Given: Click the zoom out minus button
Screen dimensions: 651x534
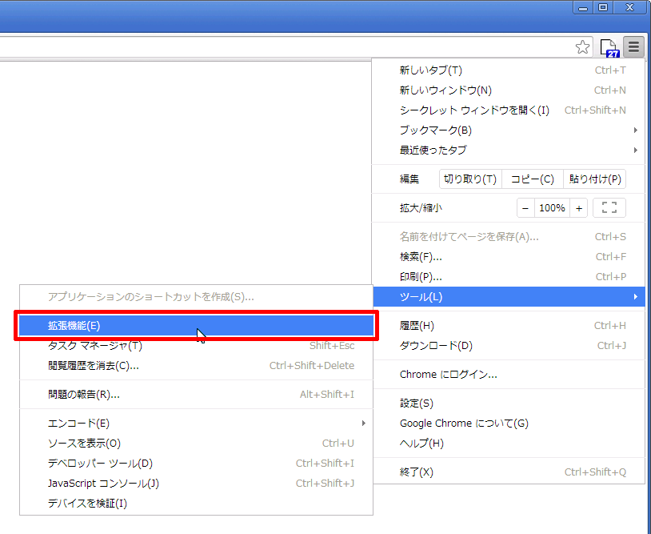Looking at the screenshot, I should pyautogui.click(x=525, y=208).
